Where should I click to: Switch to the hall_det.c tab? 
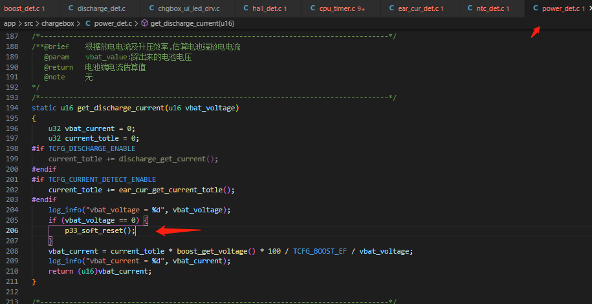(268, 8)
